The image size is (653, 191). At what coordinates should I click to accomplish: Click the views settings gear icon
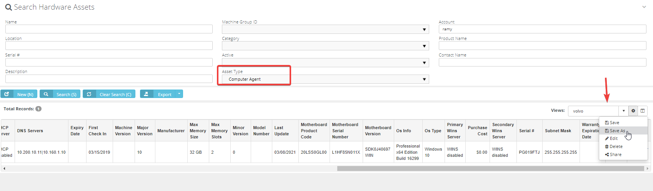pyautogui.click(x=633, y=111)
